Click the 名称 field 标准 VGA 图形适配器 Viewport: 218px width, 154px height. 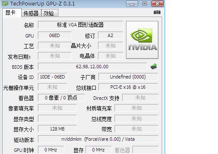pyautogui.click(x=80, y=25)
